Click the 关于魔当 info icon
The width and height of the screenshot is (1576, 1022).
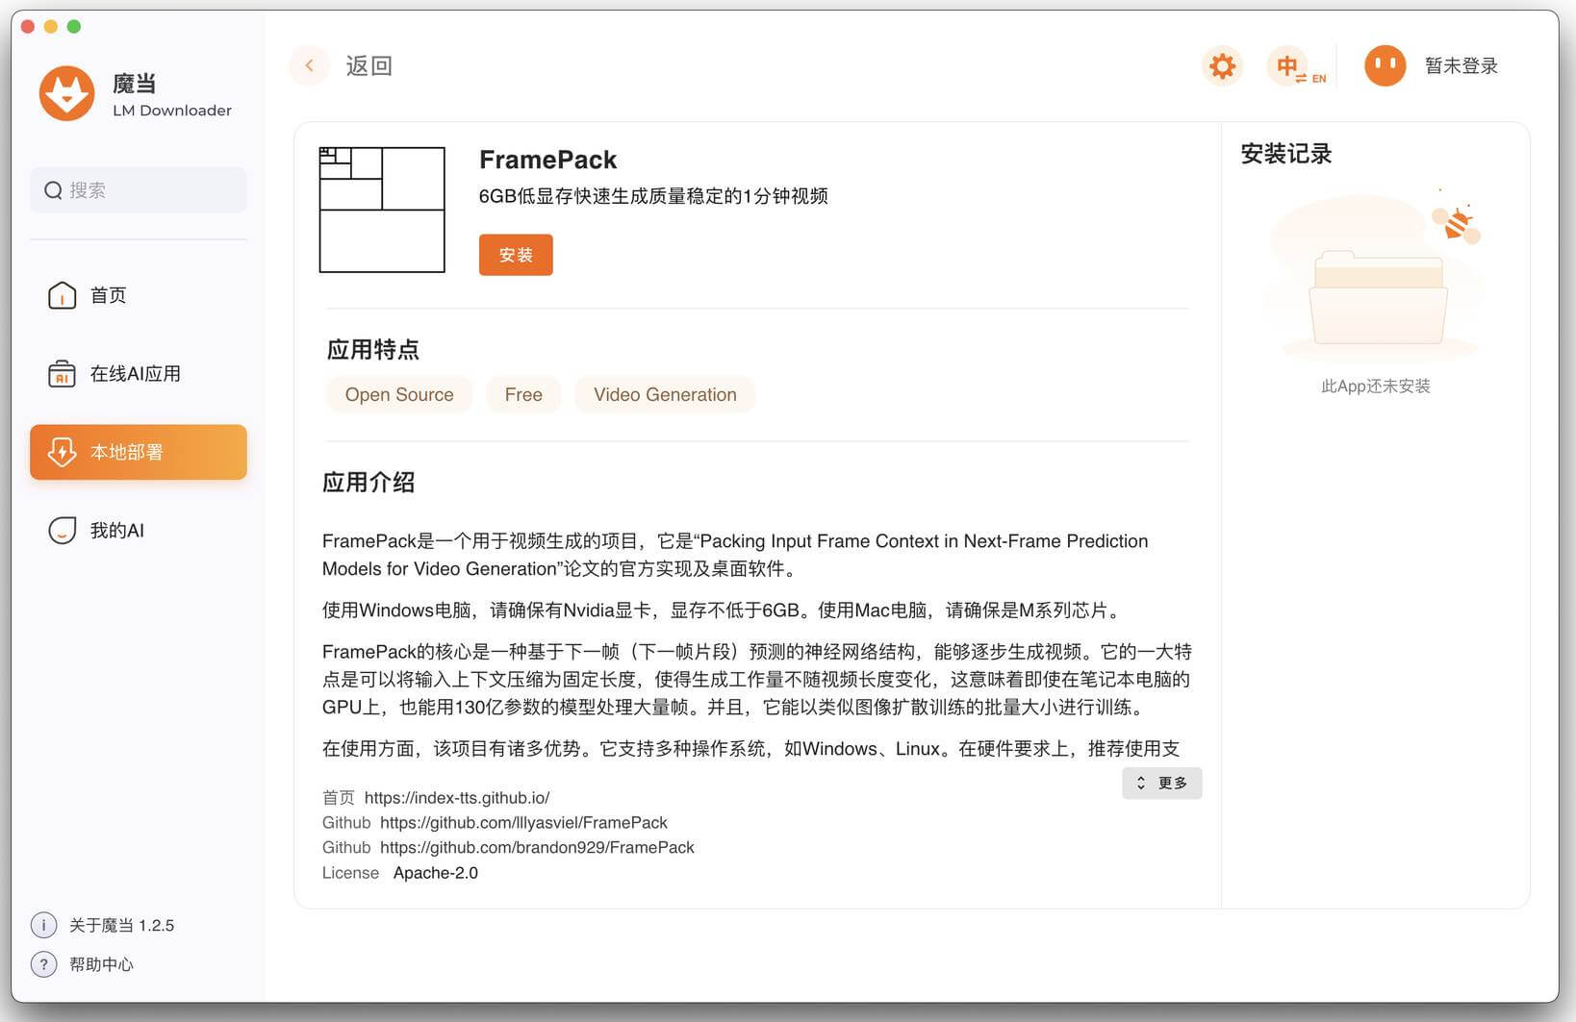(43, 924)
